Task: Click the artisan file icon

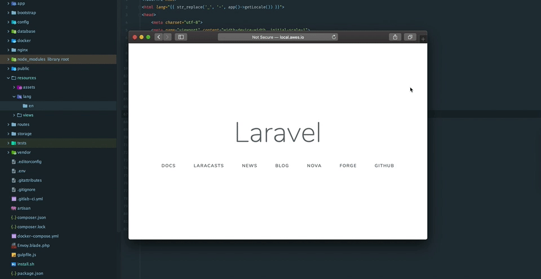Action: [x=14, y=208]
